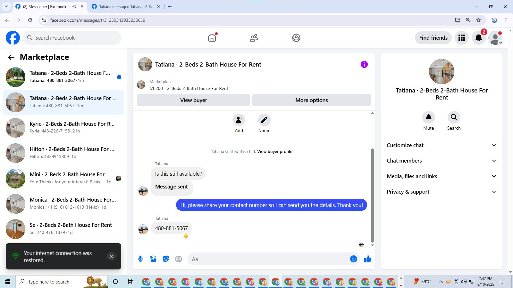View site information icon in address bar
513x288 pixels.
pyautogui.click(x=44, y=20)
